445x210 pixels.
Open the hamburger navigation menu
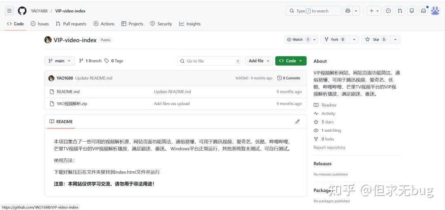coord(9,11)
